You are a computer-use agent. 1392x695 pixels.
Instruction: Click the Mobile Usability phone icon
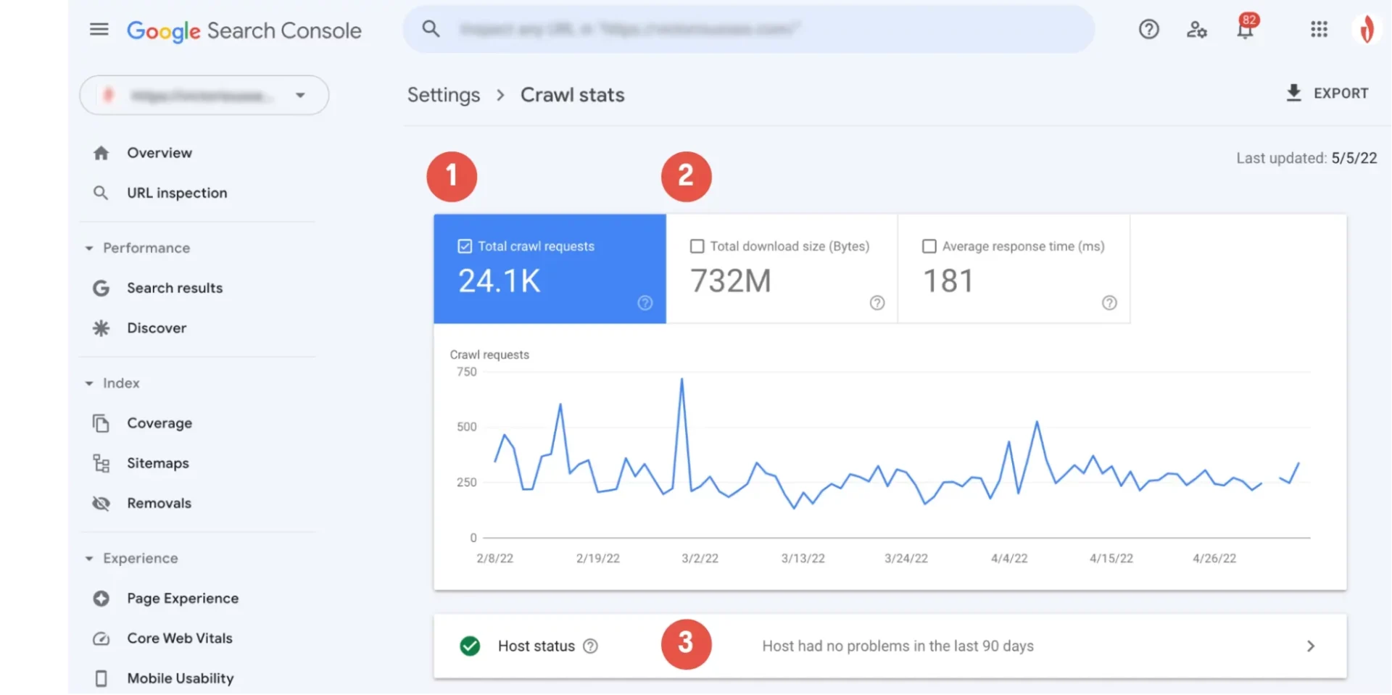point(101,678)
